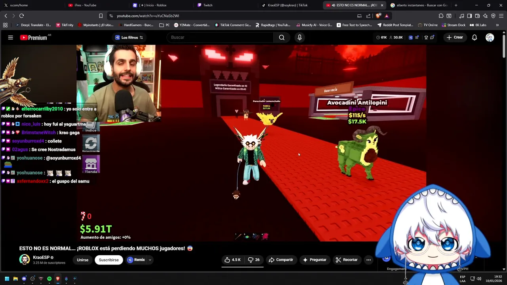
Task: Open Spotify from the taskbar
Action: [x=49, y=279]
